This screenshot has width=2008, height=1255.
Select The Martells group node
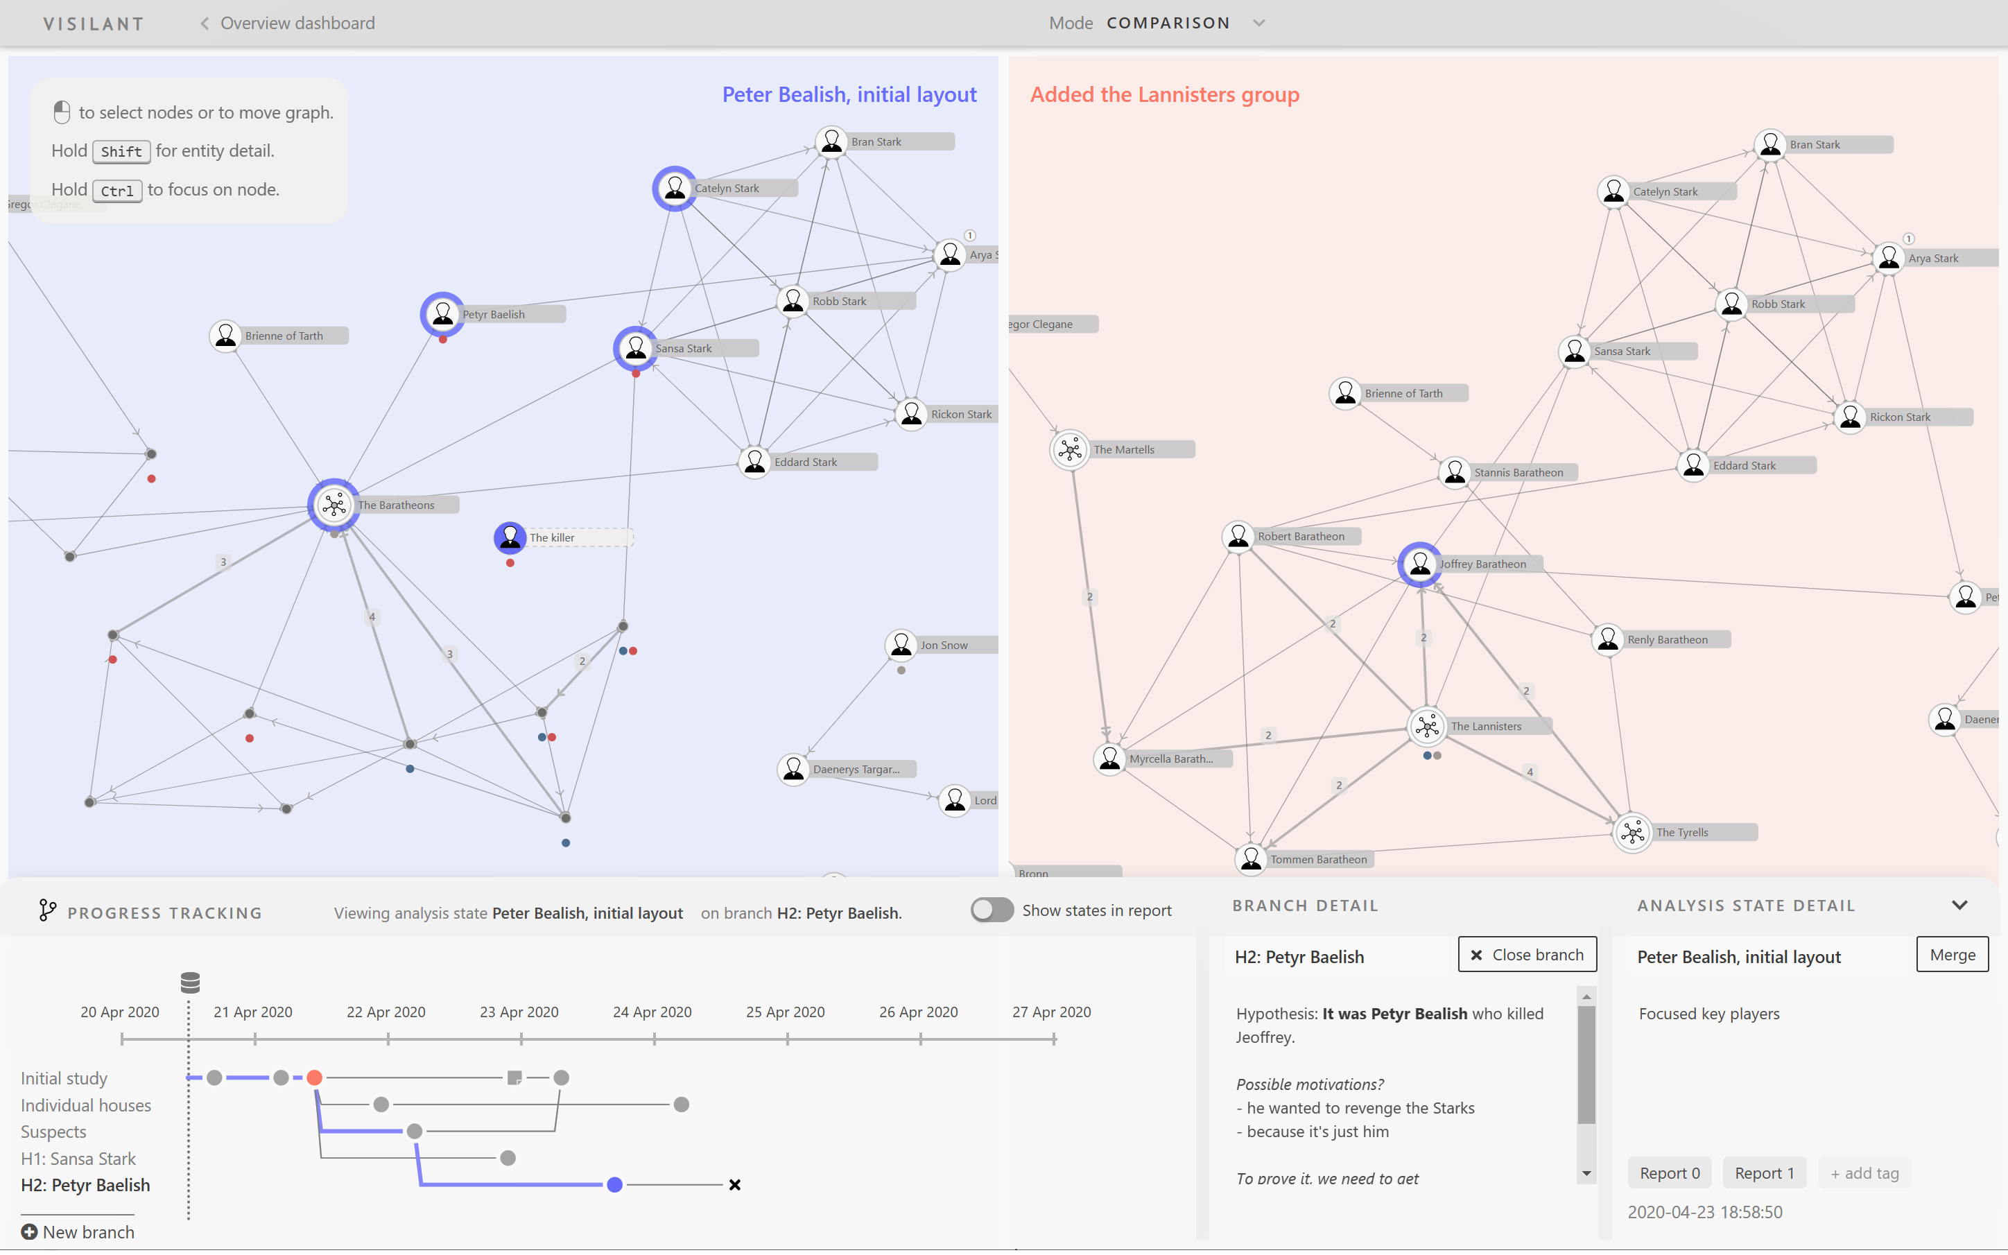coord(1070,450)
